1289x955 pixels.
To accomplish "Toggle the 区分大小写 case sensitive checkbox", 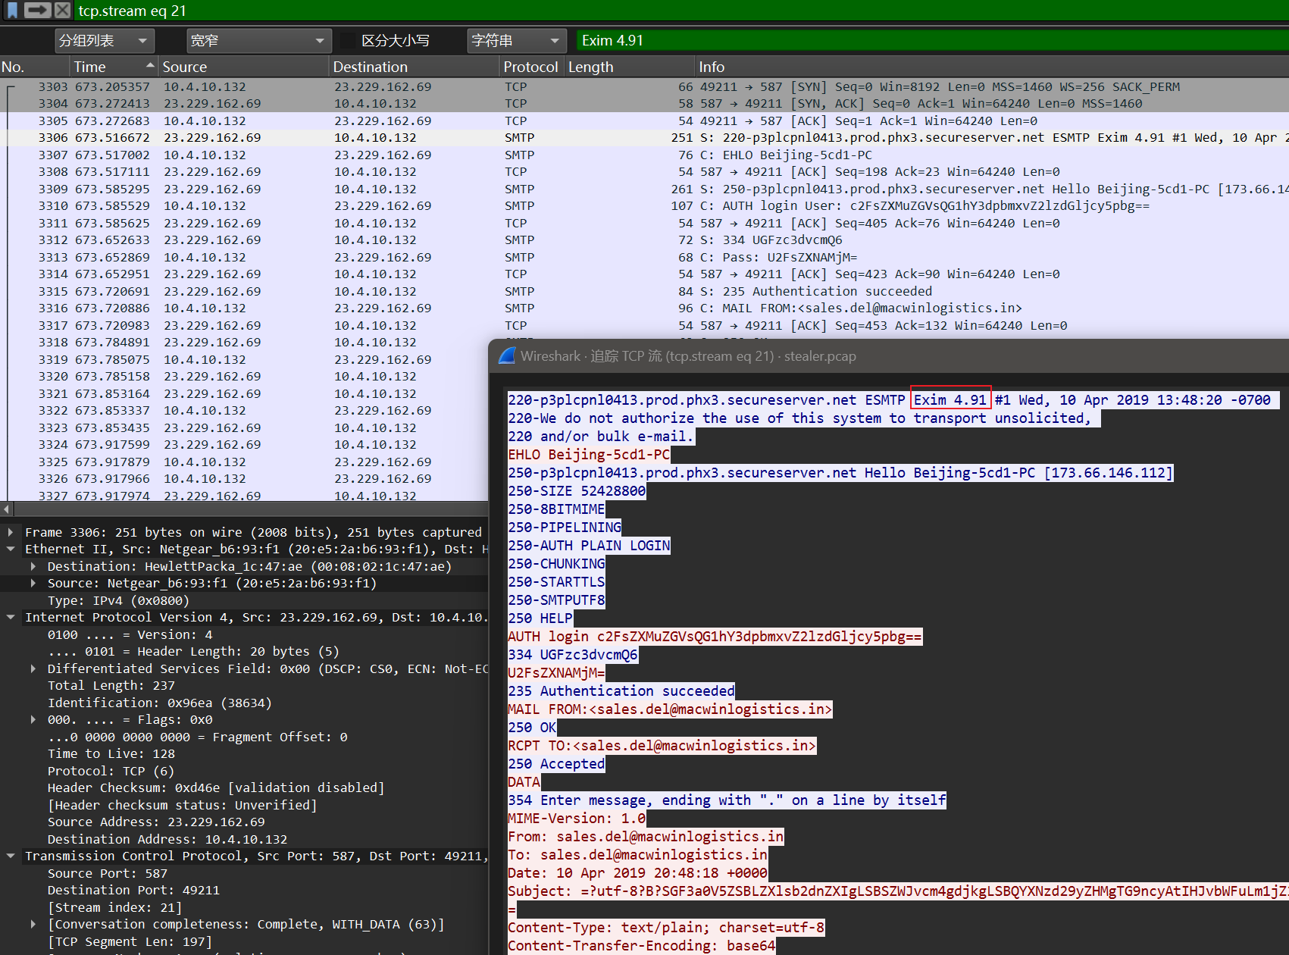I will point(348,40).
